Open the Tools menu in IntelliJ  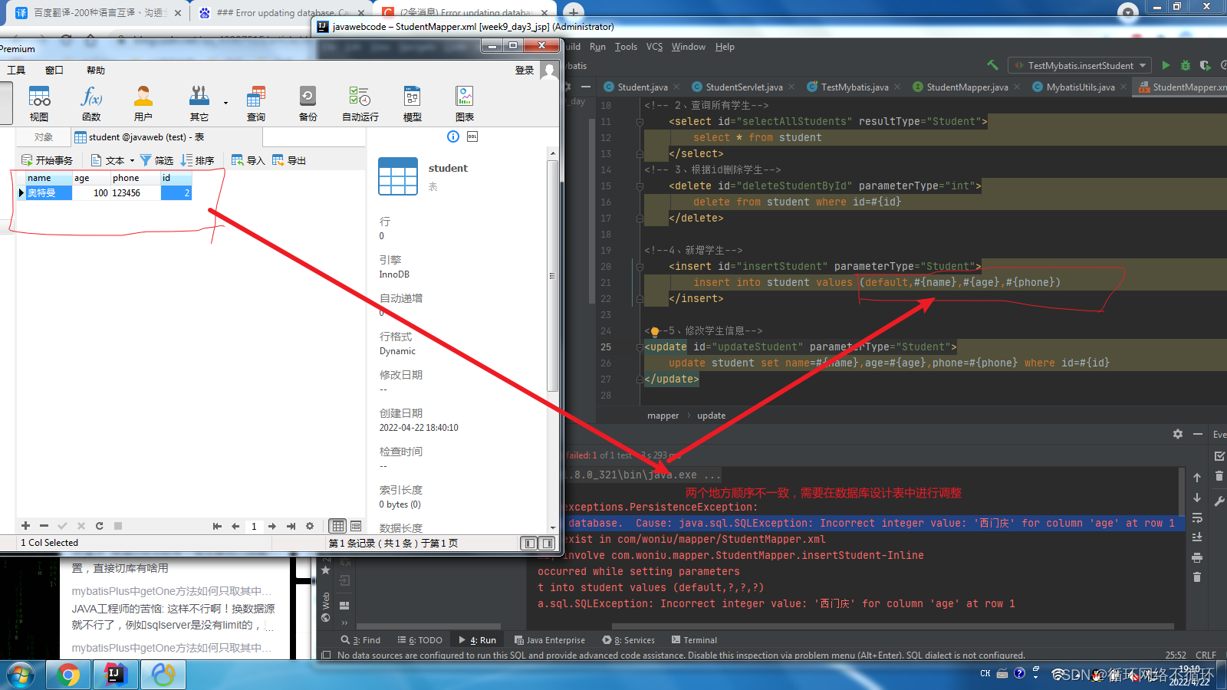(x=626, y=46)
